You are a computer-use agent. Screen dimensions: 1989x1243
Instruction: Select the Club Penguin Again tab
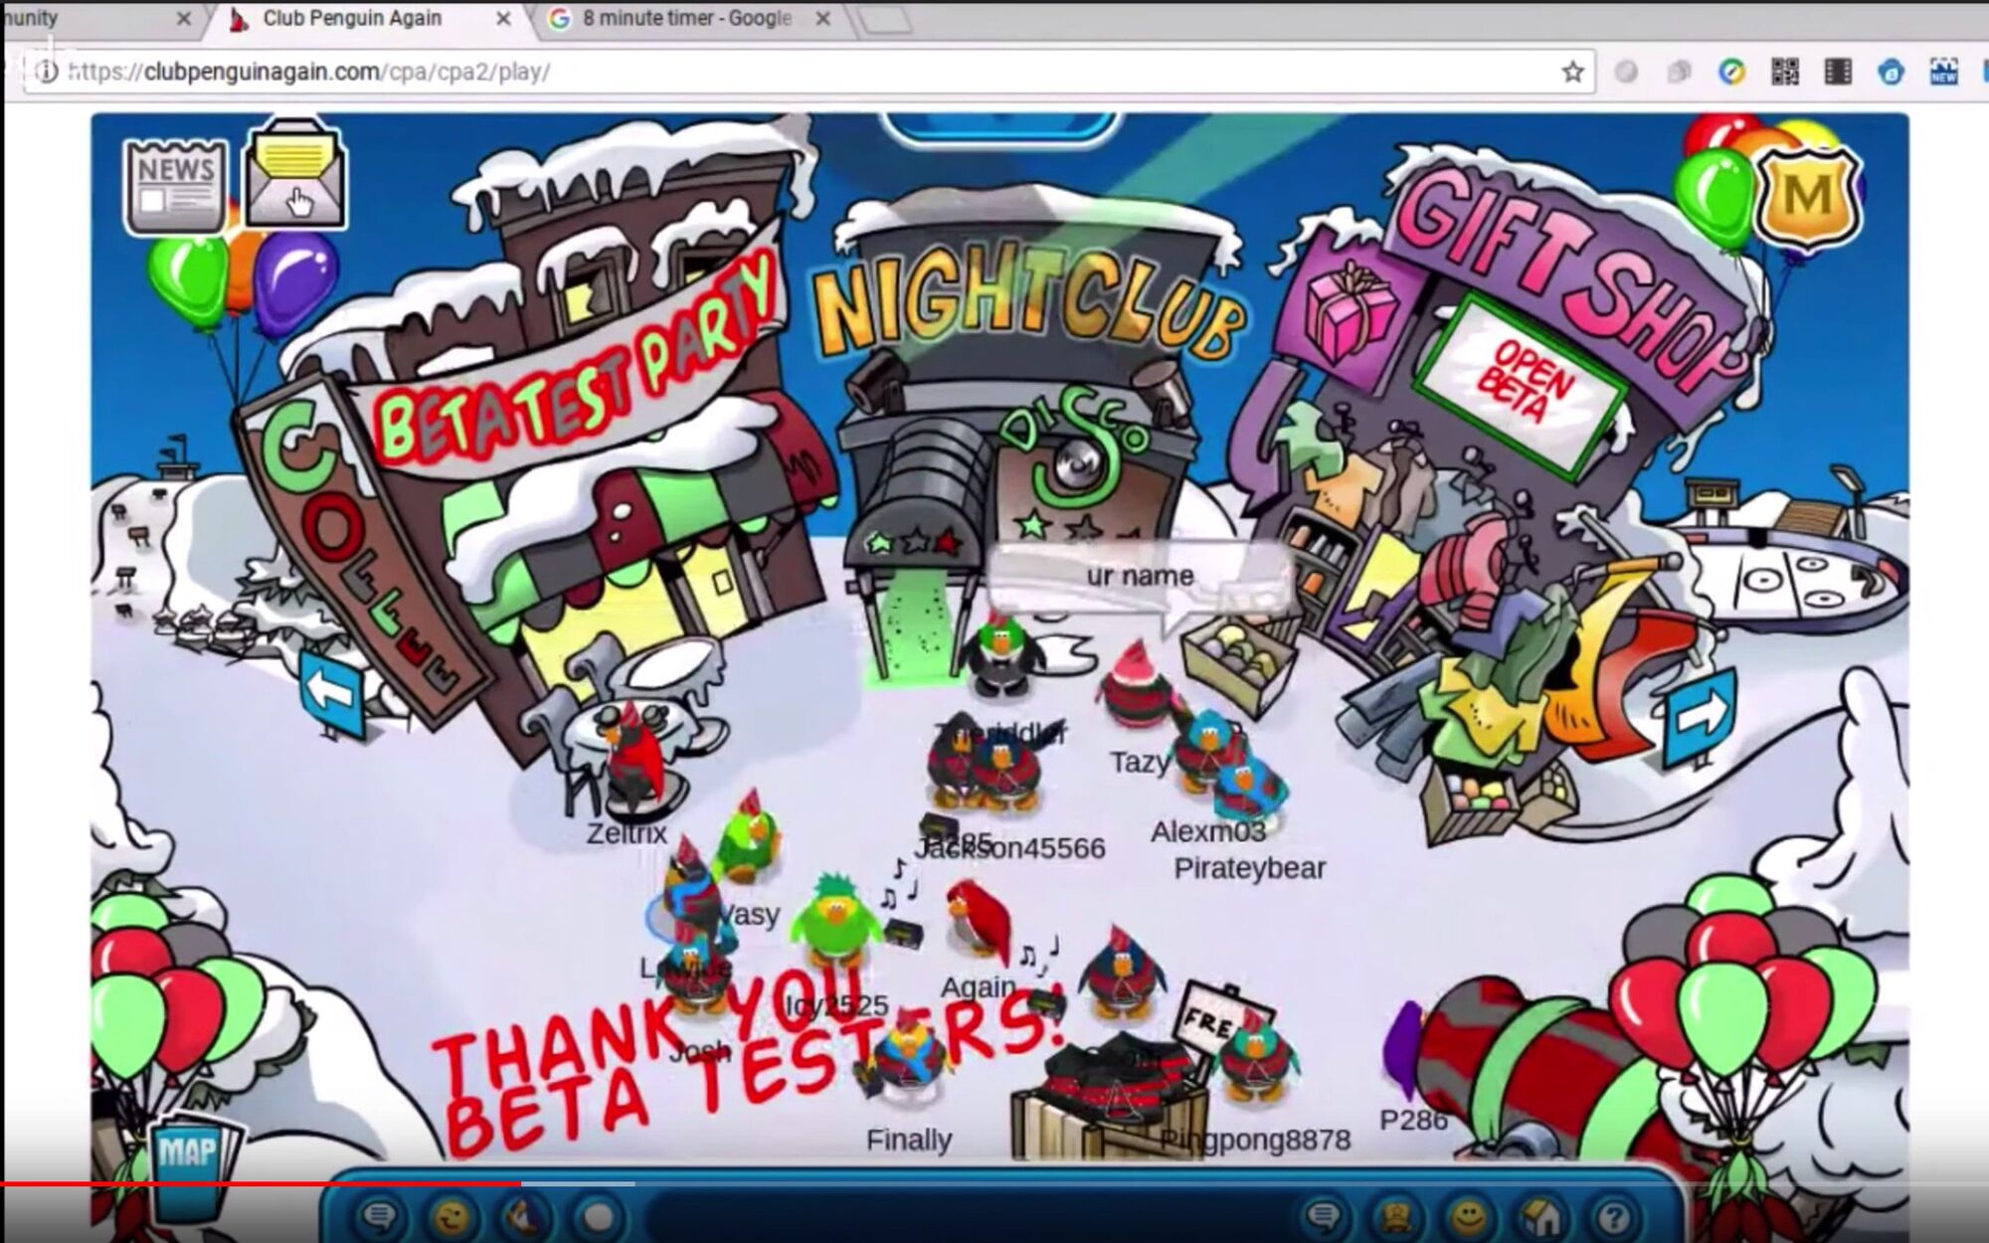point(352,19)
